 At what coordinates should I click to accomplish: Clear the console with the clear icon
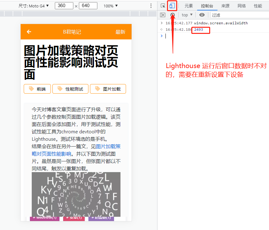pos(173,15)
